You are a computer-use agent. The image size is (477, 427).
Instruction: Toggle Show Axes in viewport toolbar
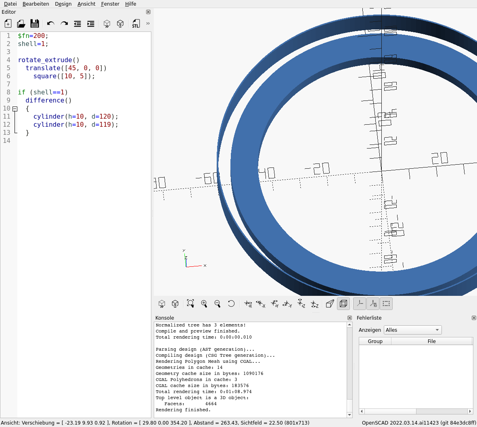tap(360, 304)
